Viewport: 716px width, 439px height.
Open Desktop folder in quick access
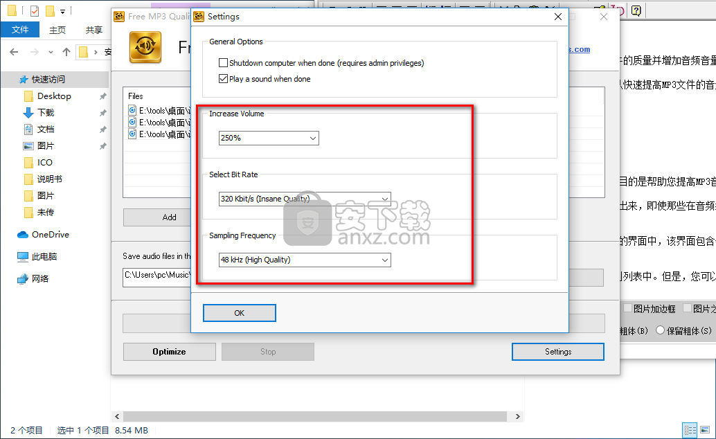pos(54,96)
